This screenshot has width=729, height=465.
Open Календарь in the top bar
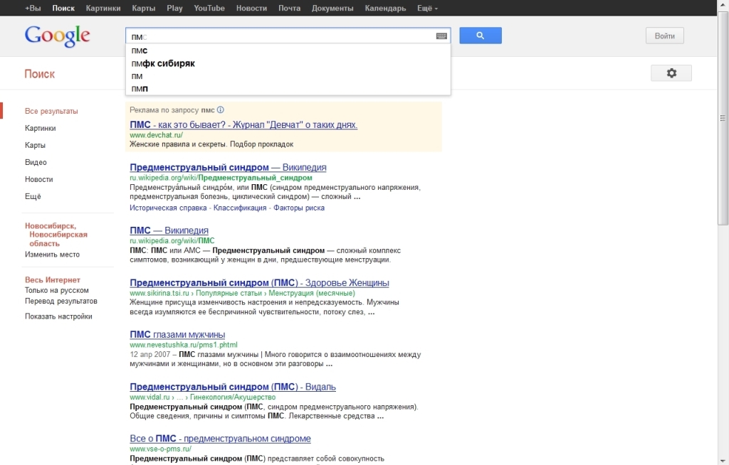coord(385,8)
